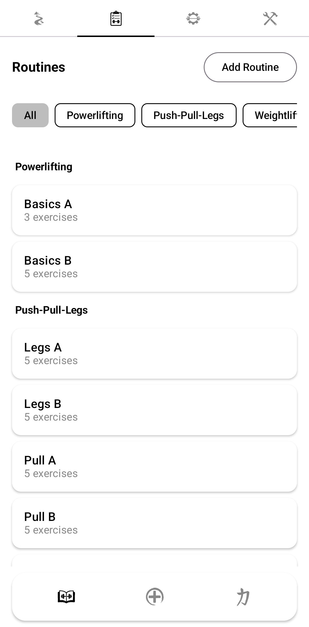Click the Push-Pull-Legs section heading

[x=51, y=310]
